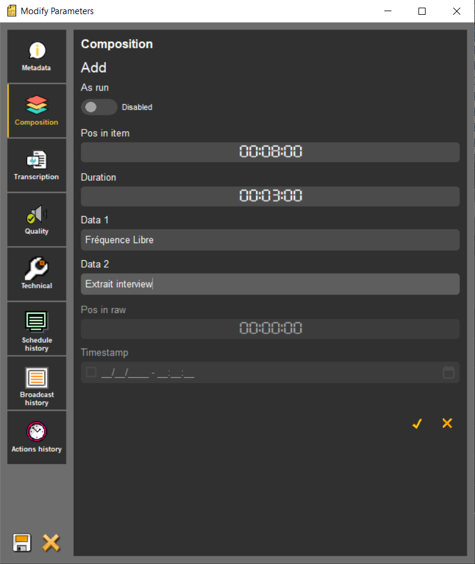Click the Duration time field
Image resolution: width=475 pixels, height=564 pixels.
point(270,196)
